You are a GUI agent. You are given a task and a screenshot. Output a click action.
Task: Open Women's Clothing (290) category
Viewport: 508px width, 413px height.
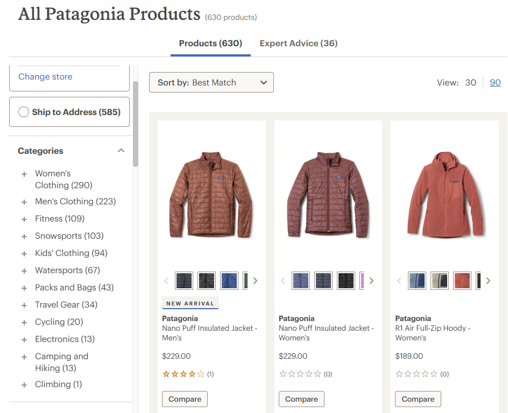[63, 179]
